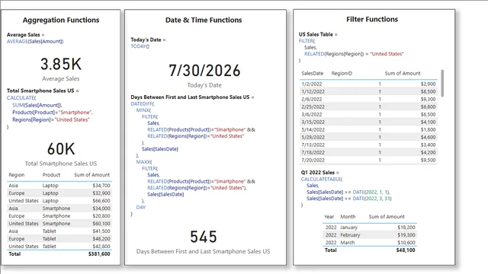Click the US Sales Table measure label
488x274 pixels.
[x=316, y=34]
